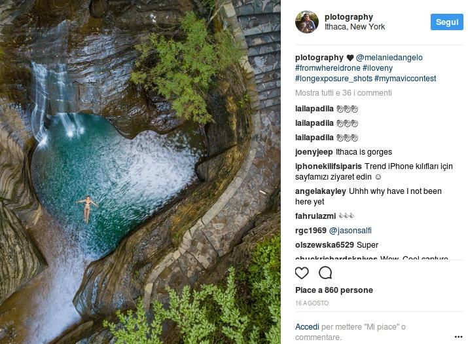Open the three-dot more options menu
The height and width of the screenshot is (344, 468).
tap(458, 337)
